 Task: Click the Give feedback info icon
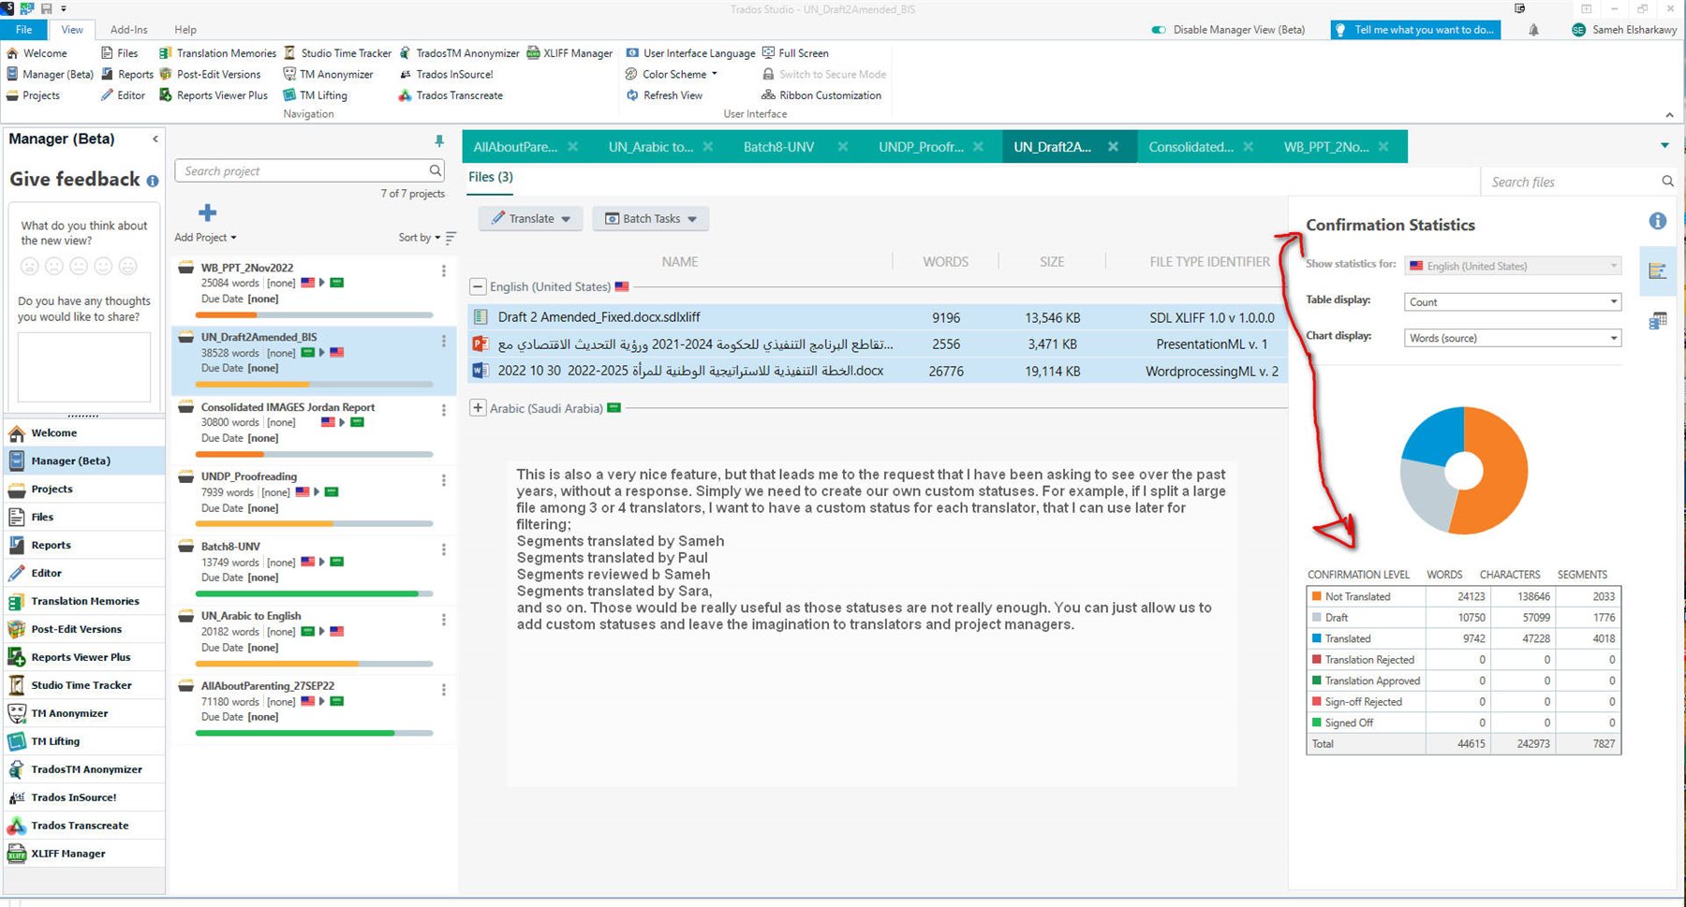(153, 181)
